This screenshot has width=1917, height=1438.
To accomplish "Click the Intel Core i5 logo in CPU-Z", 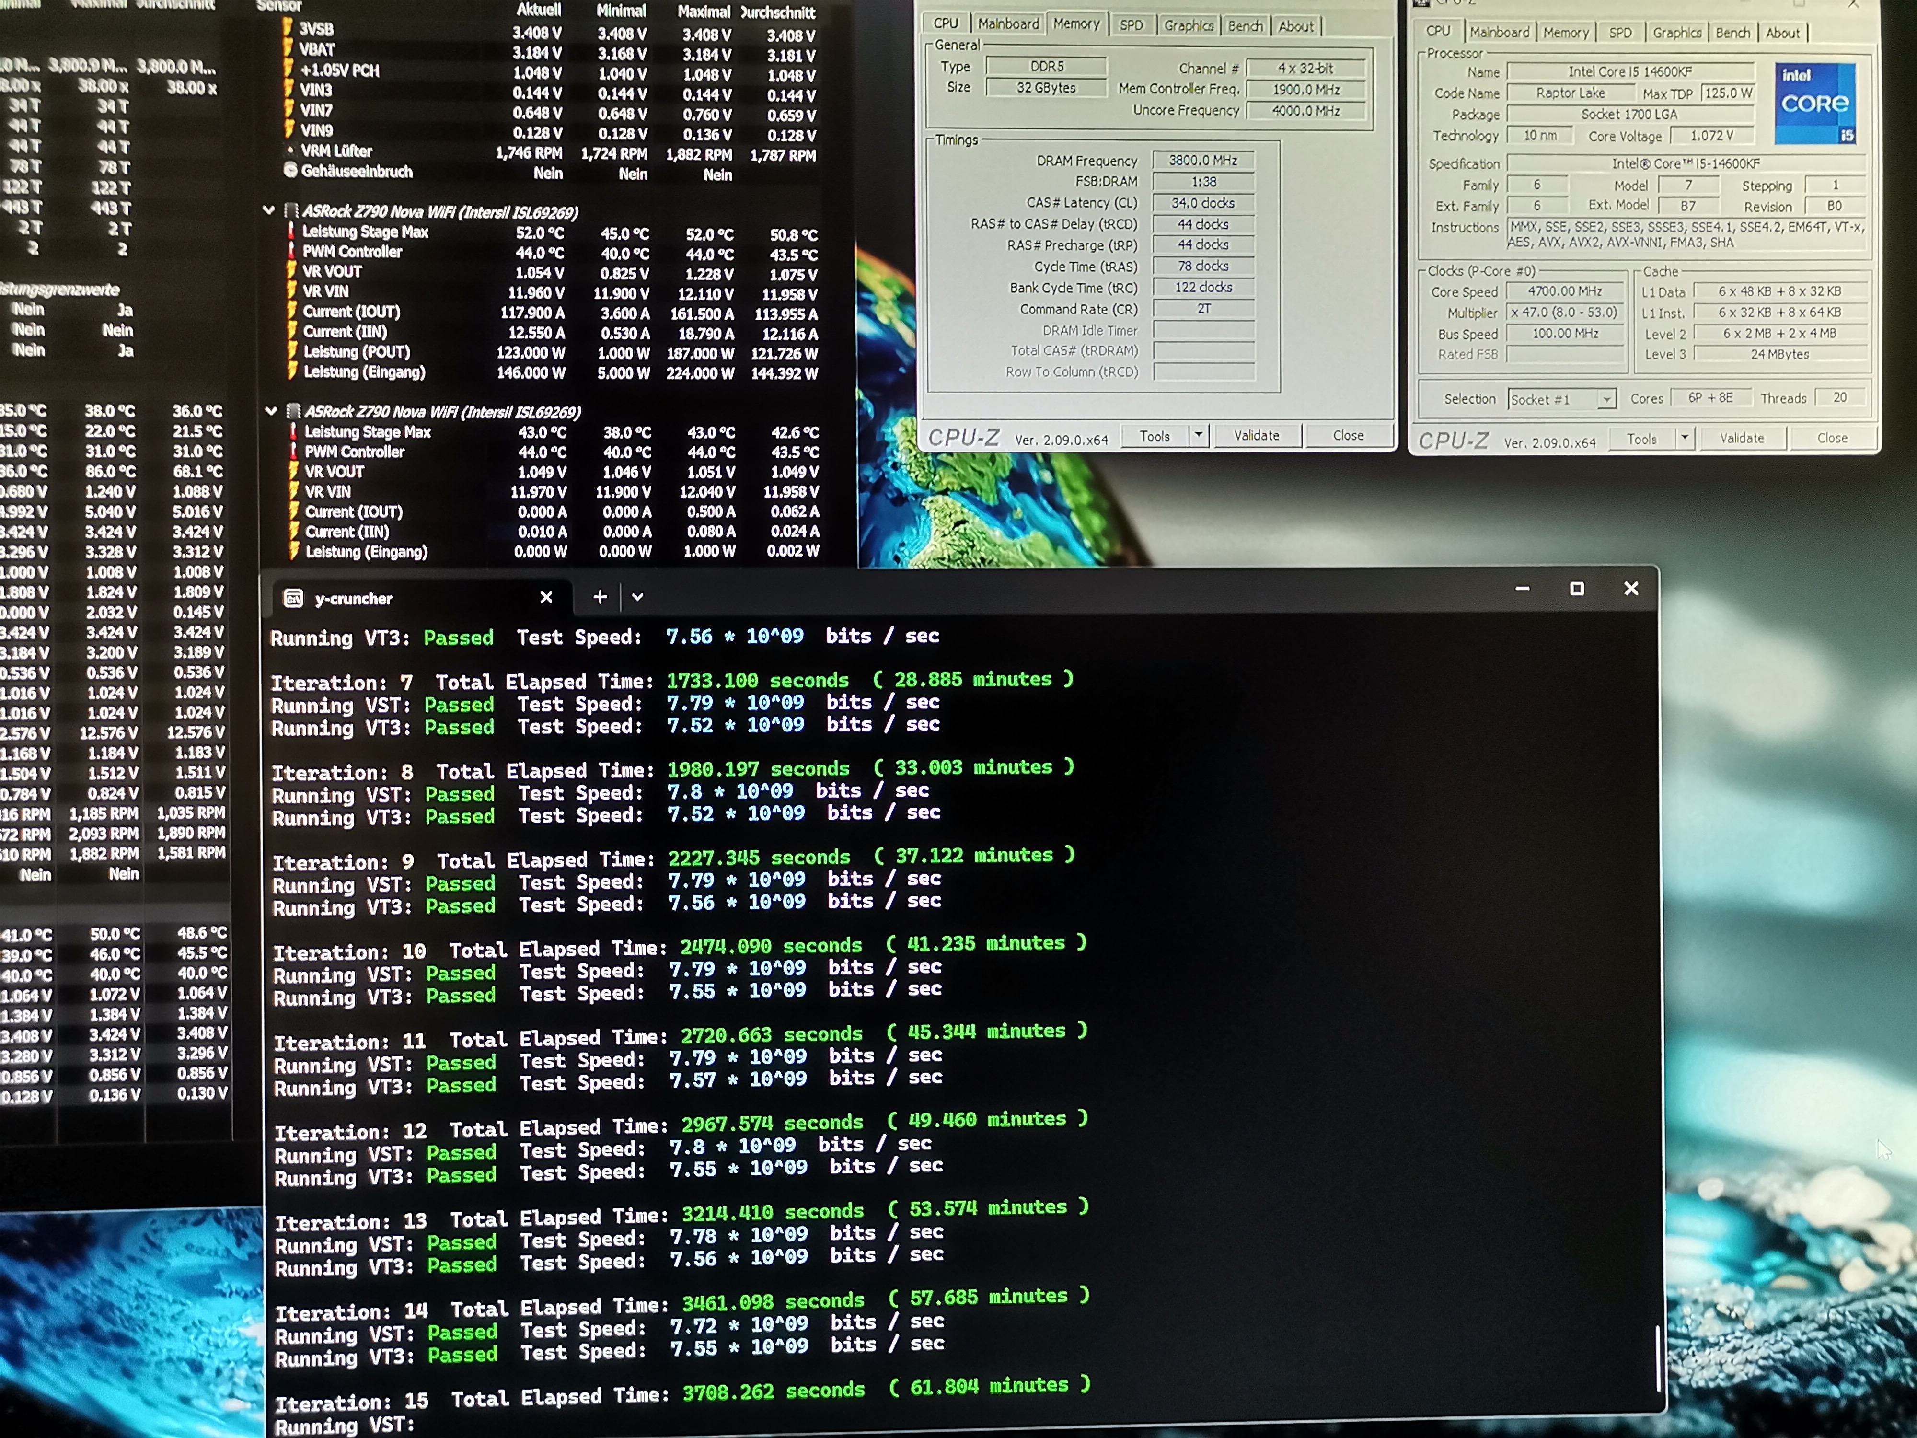I will coord(1815,103).
